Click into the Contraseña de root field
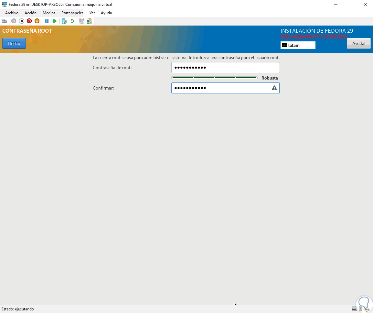Image resolution: width=373 pixels, height=313 pixels. (x=226, y=68)
